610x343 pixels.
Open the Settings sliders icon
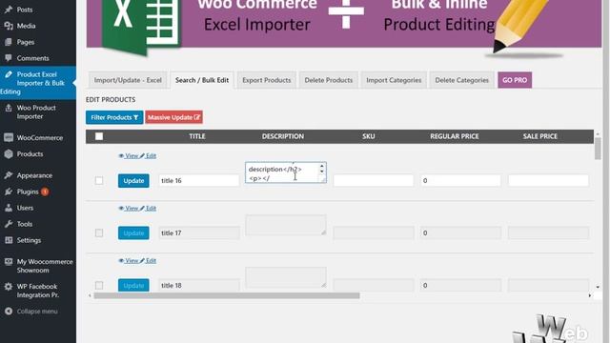[9, 240]
